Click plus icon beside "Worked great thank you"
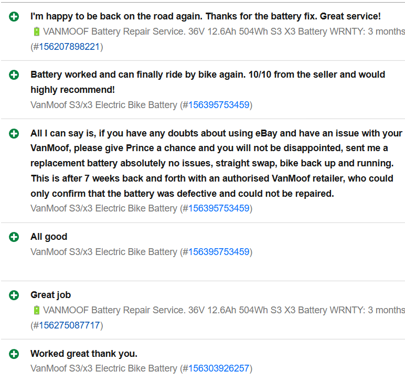The width and height of the screenshot is (405, 392). pyautogui.click(x=14, y=354)
